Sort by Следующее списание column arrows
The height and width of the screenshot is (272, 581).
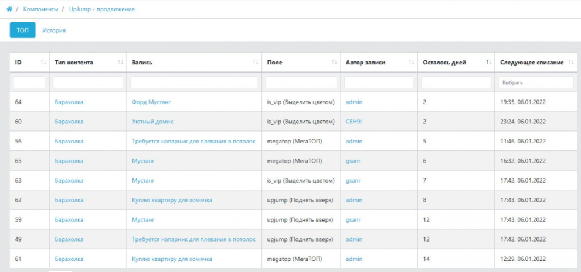(571, 63)
